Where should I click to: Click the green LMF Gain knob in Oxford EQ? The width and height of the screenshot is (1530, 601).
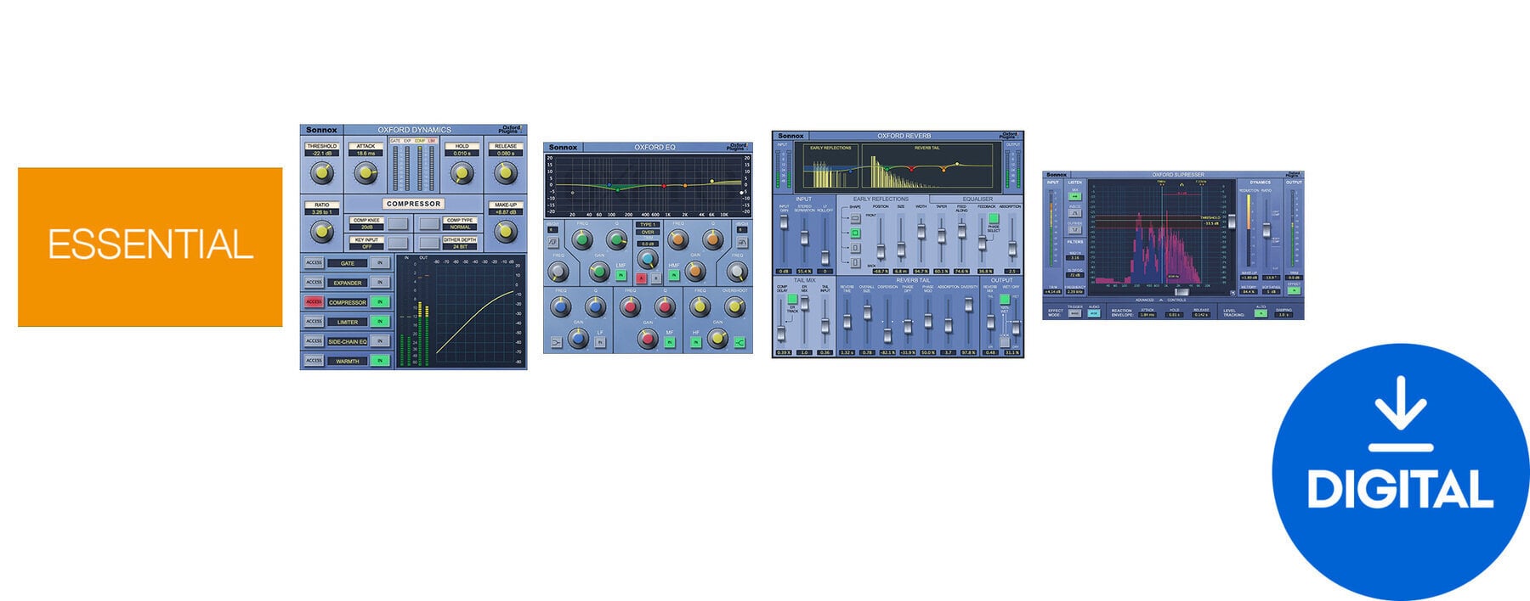click(599, 271)
